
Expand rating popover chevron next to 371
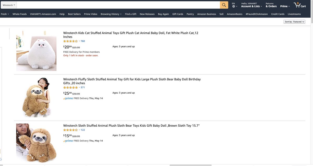(80, 88)
